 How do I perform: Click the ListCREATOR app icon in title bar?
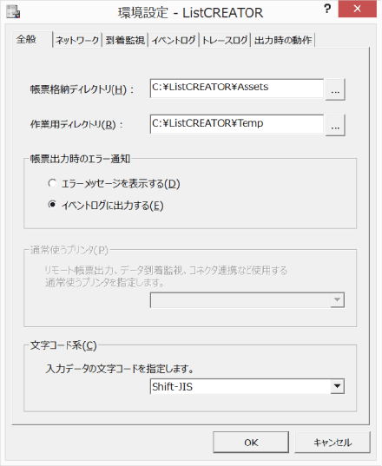tap(13, 12)
